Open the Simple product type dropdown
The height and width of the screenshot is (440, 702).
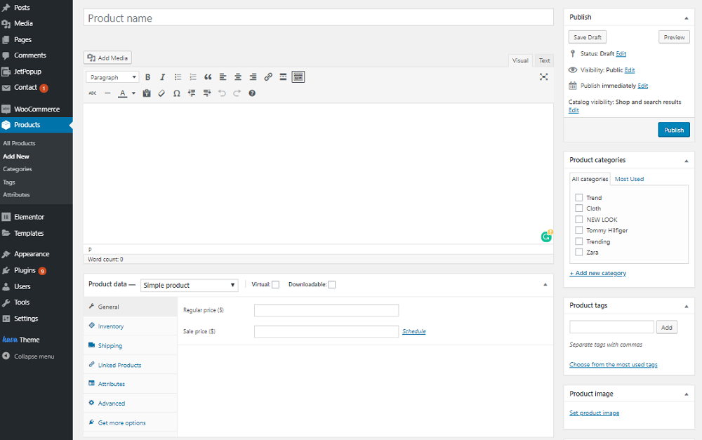[x=190, y=285]
